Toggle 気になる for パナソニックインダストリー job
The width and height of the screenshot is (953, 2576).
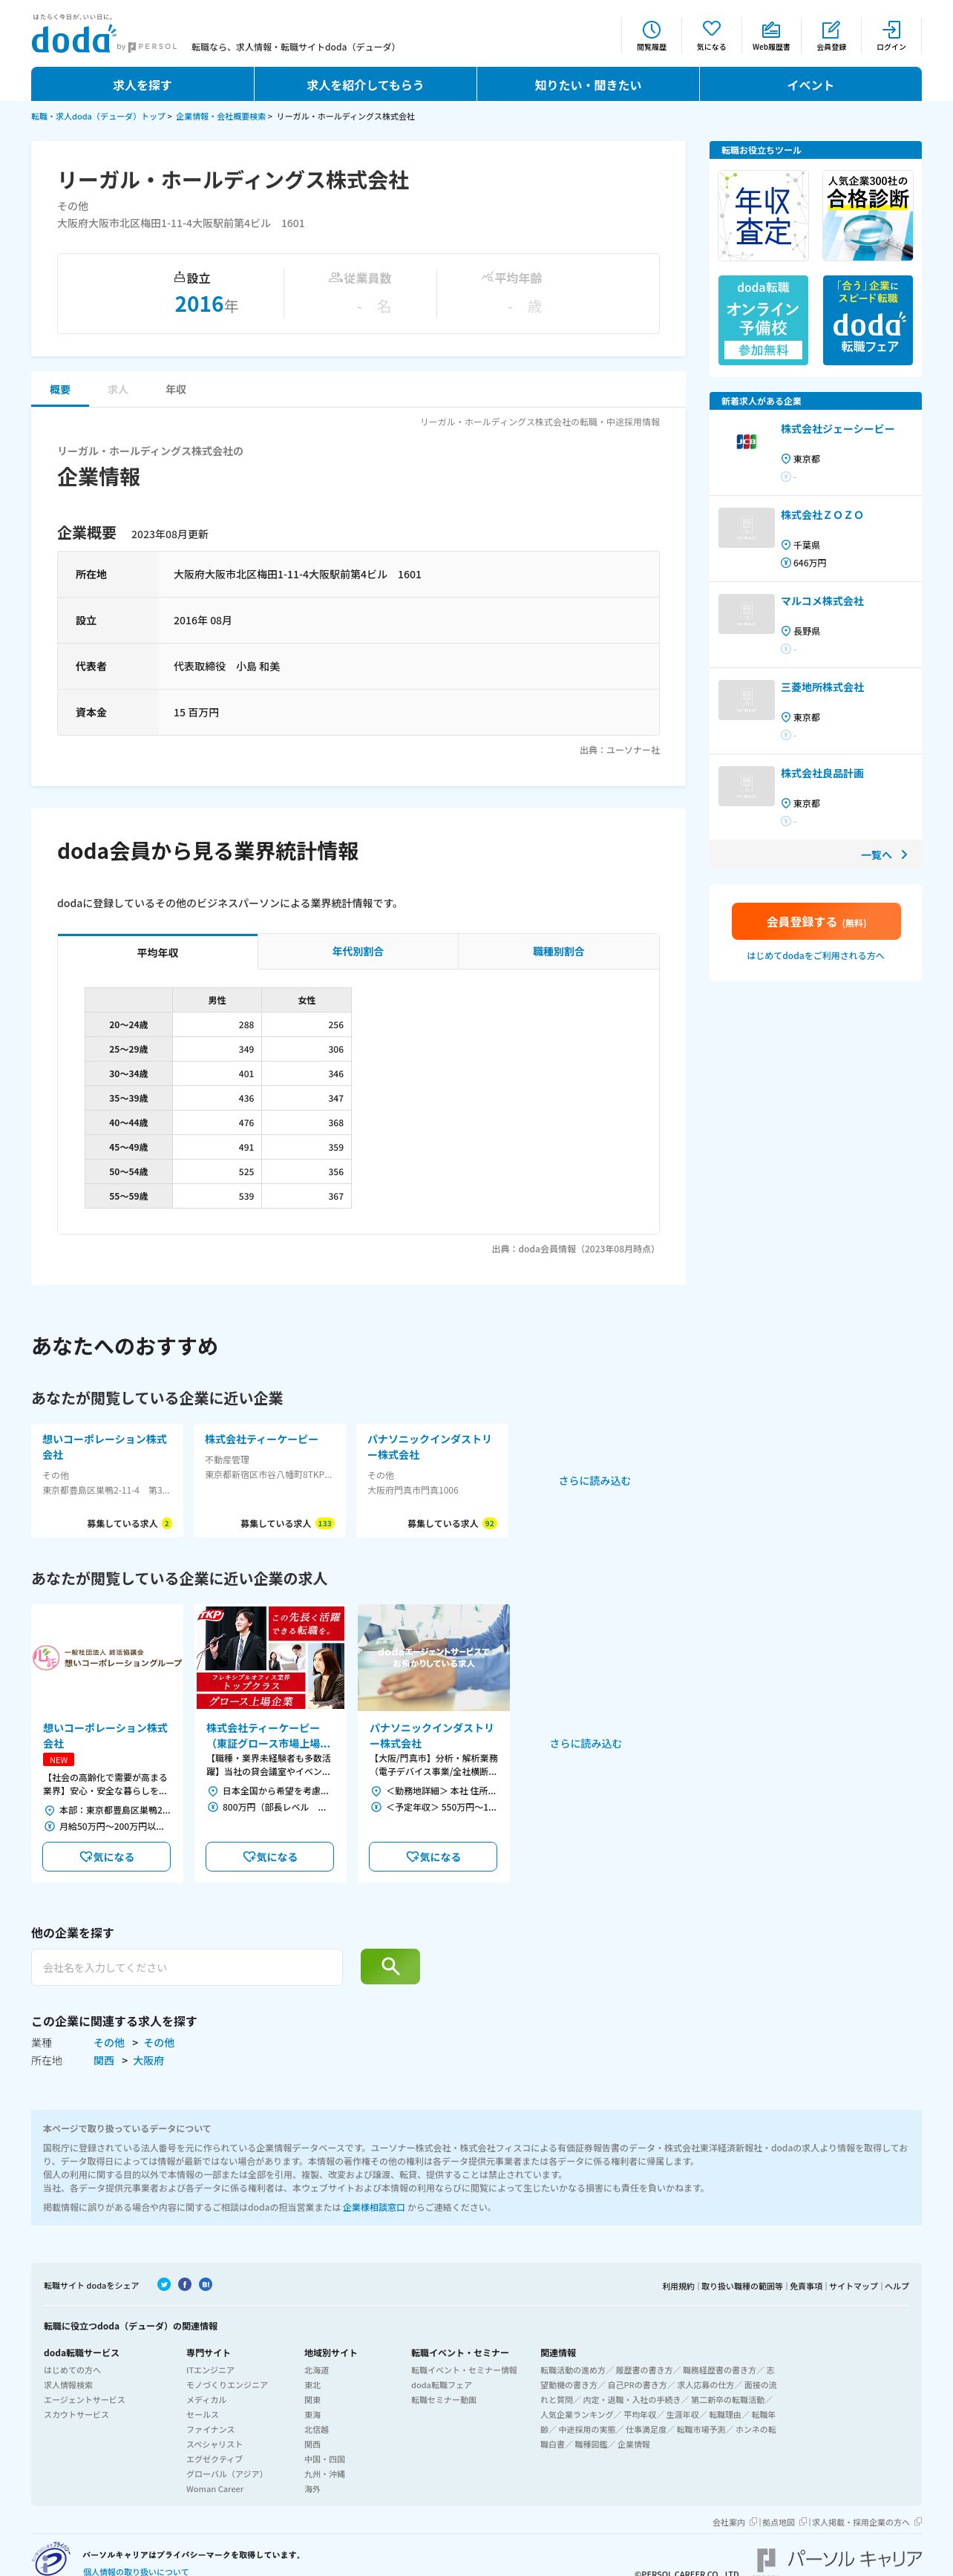[432, 1856]
